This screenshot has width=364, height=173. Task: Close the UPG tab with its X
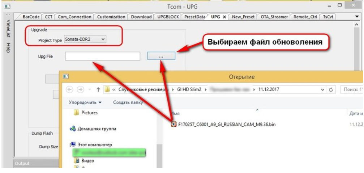coord(224,17)
